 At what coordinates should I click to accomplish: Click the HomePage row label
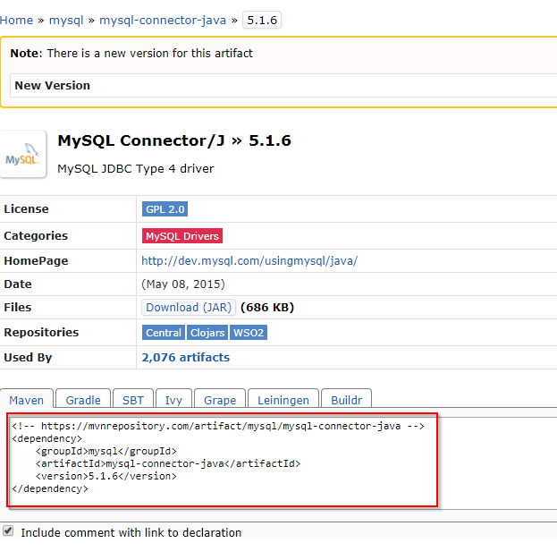click(x=36, y=260)
